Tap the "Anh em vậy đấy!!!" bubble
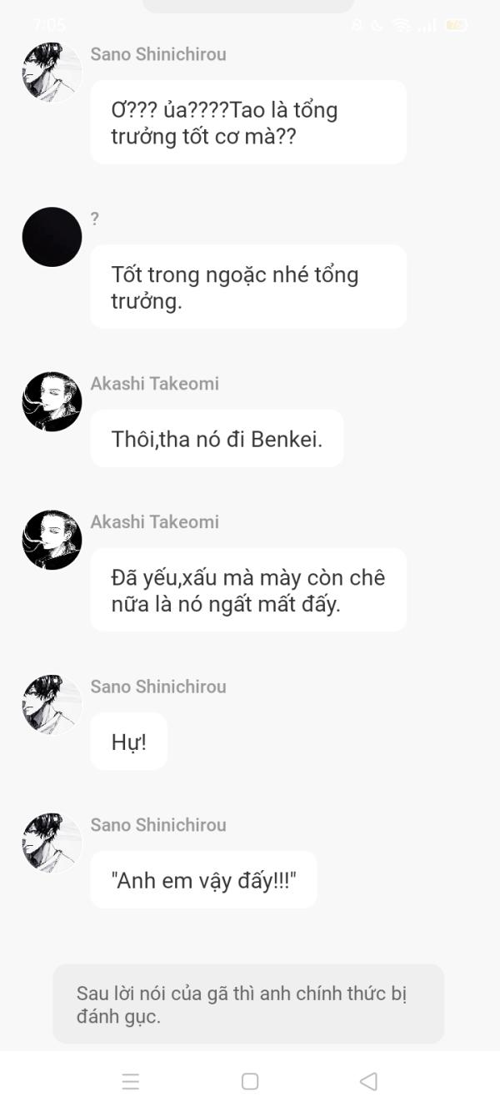500x1112 pixels. click(203, 880)
